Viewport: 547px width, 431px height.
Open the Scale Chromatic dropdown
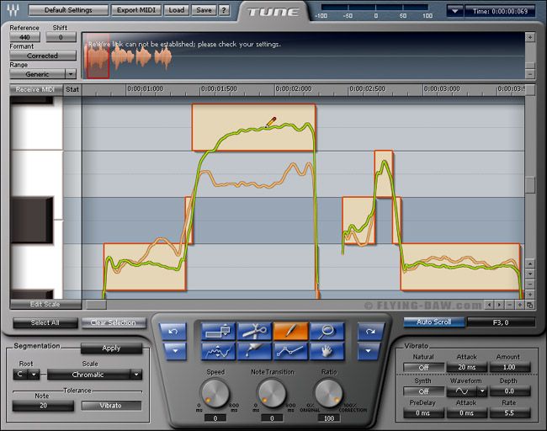coord(136,375)
